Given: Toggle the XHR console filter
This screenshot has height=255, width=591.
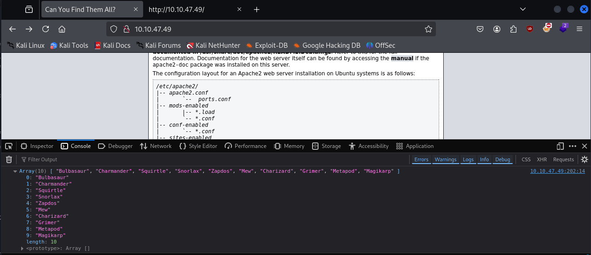Looking at the screenshot, I should 542,159.
